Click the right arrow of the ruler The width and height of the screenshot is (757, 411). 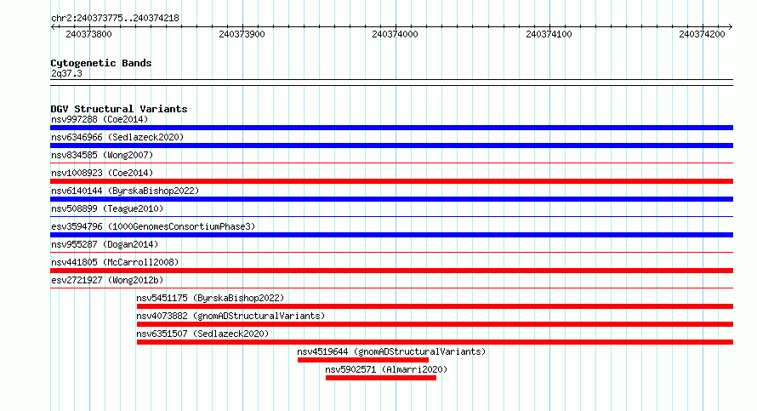730,27
